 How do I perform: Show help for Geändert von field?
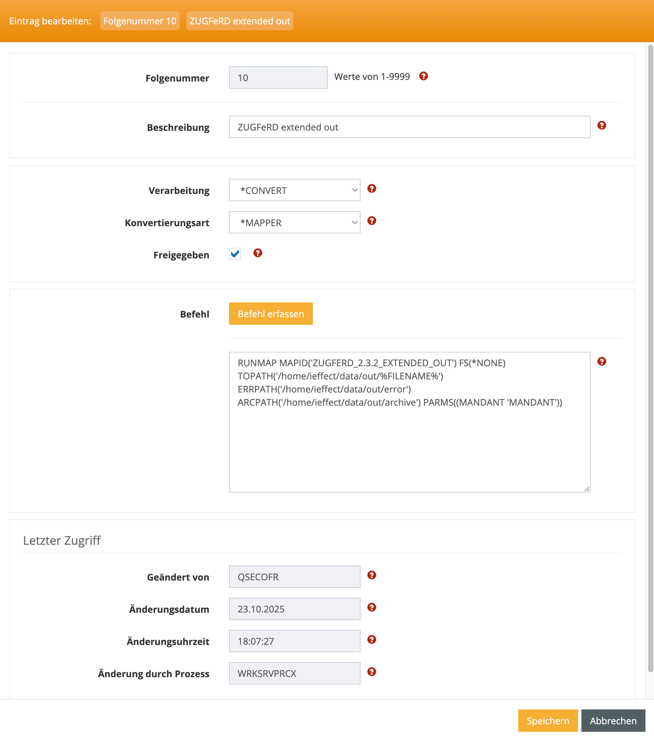[371, 575]
